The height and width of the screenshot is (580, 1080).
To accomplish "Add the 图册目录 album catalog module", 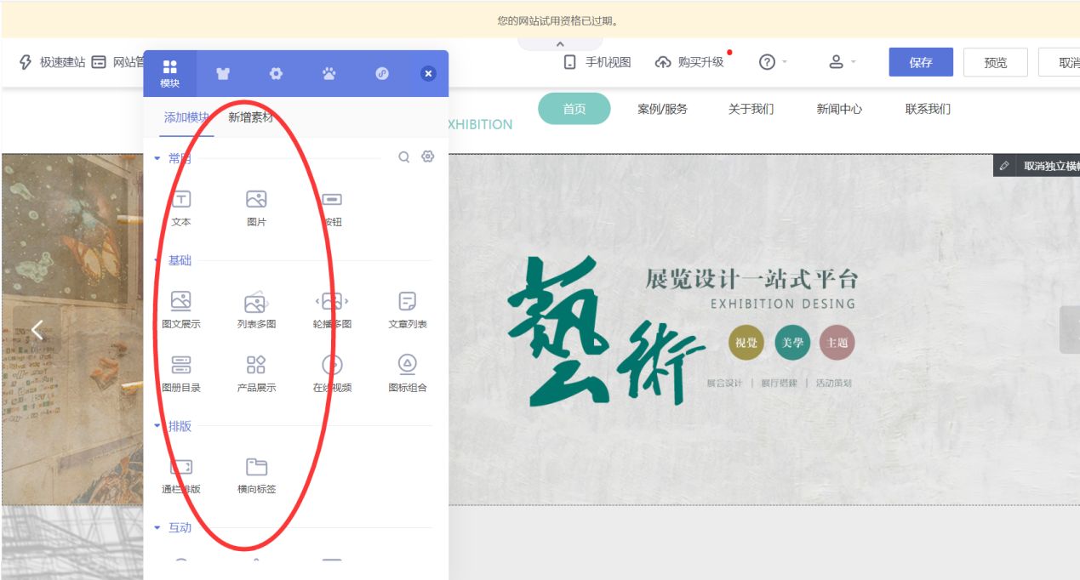I will coord(181,373).
